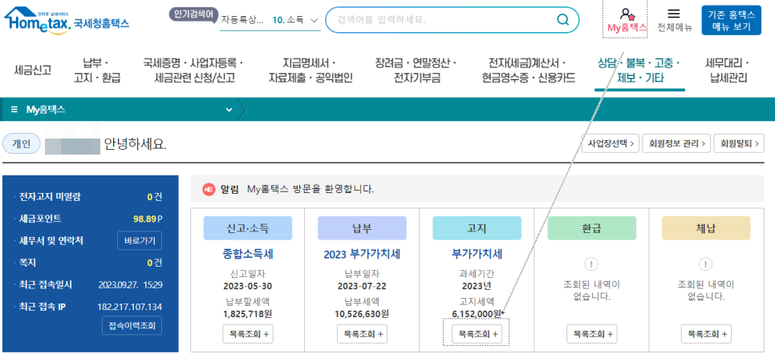Open 부가가치세 link in 고지 card

[x=477, y=254]
